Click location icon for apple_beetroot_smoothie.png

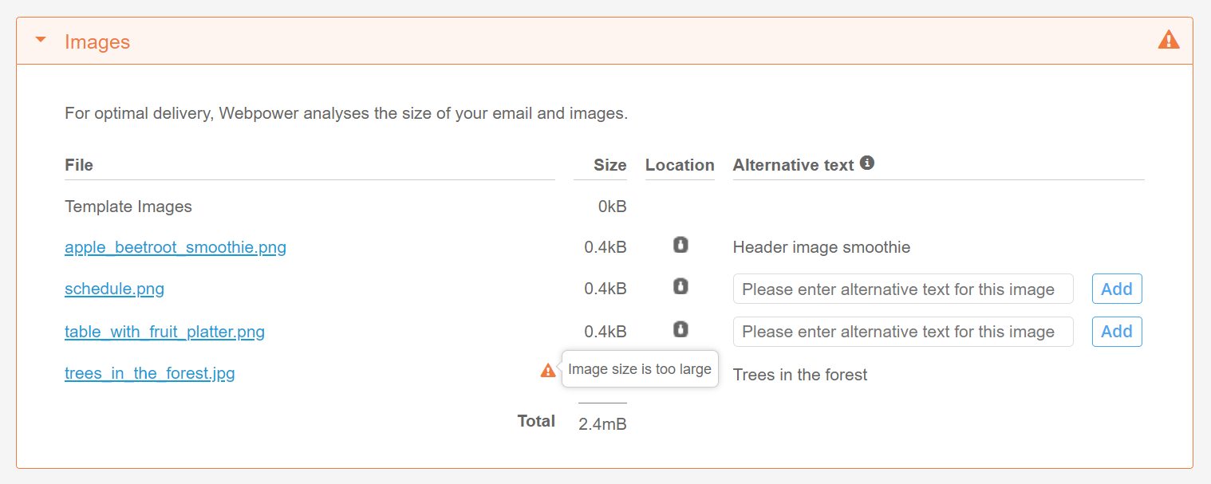click(680, 245)
